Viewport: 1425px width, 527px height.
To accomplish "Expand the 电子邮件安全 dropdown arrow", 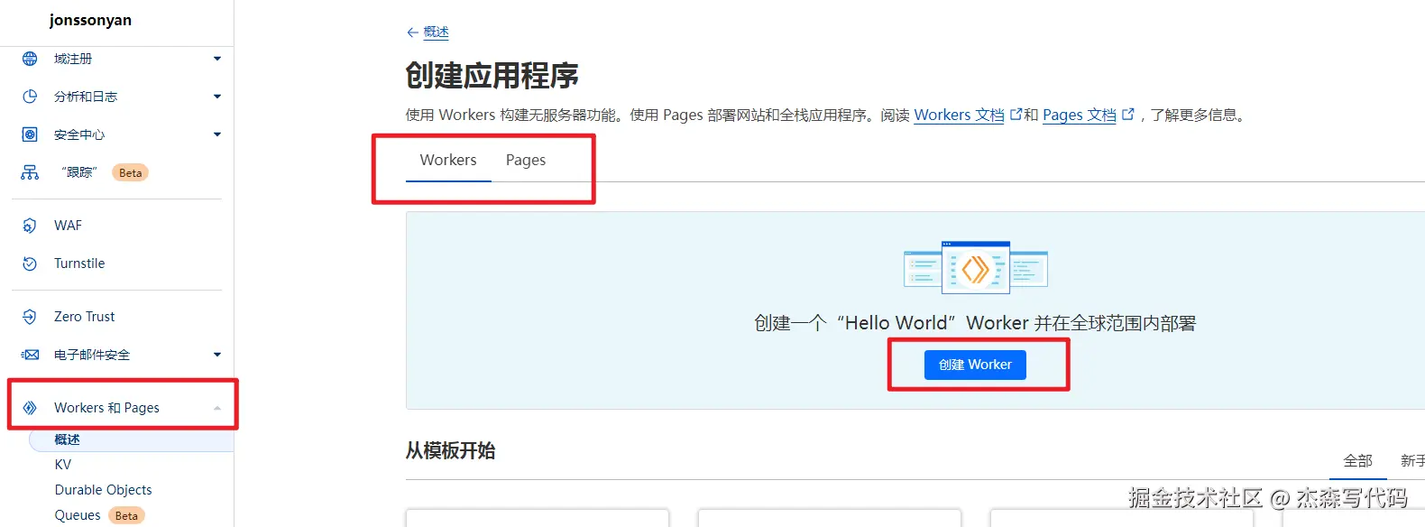I will pos(217,355).
